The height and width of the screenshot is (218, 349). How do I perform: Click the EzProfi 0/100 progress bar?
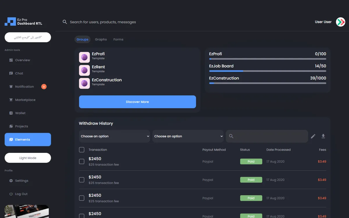(268, 59)
